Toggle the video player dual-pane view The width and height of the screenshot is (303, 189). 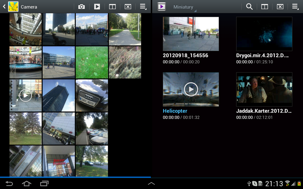[264, 6]
